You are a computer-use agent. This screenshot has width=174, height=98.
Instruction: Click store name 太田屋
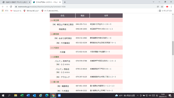point(63,52)
